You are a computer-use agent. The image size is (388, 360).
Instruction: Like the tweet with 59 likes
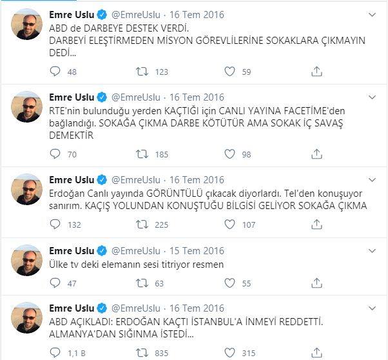coord(229,72)
